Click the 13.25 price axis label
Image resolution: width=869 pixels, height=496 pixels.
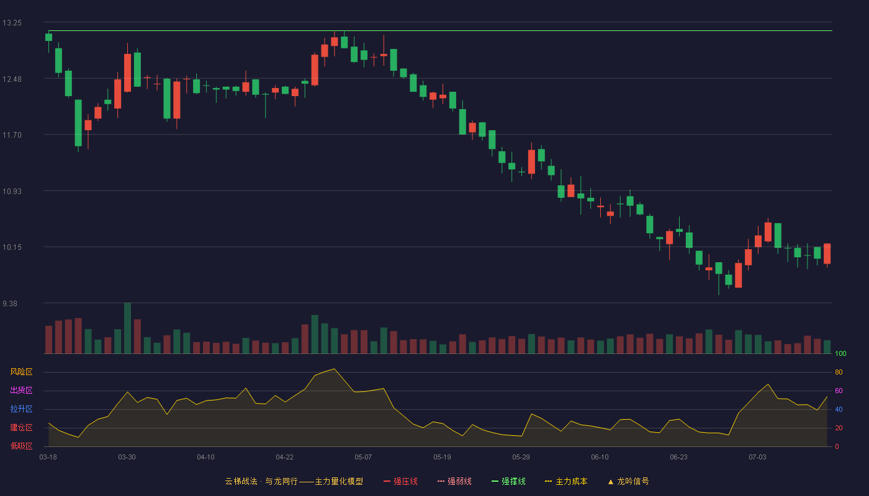(12, 23)
